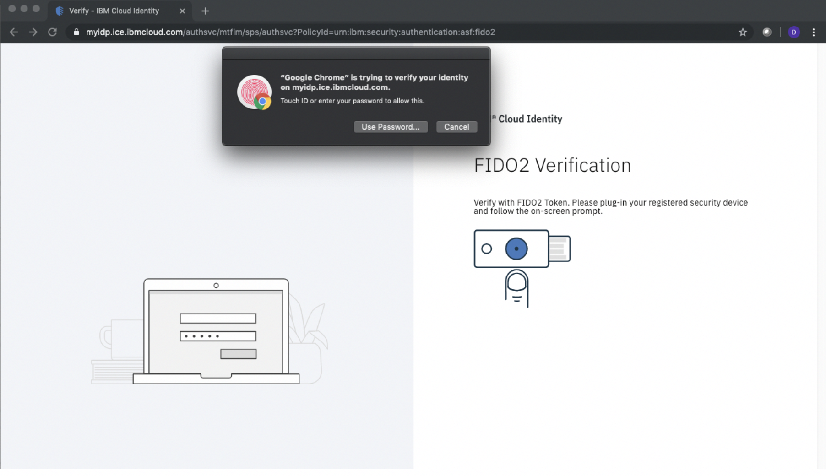Click the FIDO2 security key illustration
Screen dimensions: 826x476
tap(522, 268)
